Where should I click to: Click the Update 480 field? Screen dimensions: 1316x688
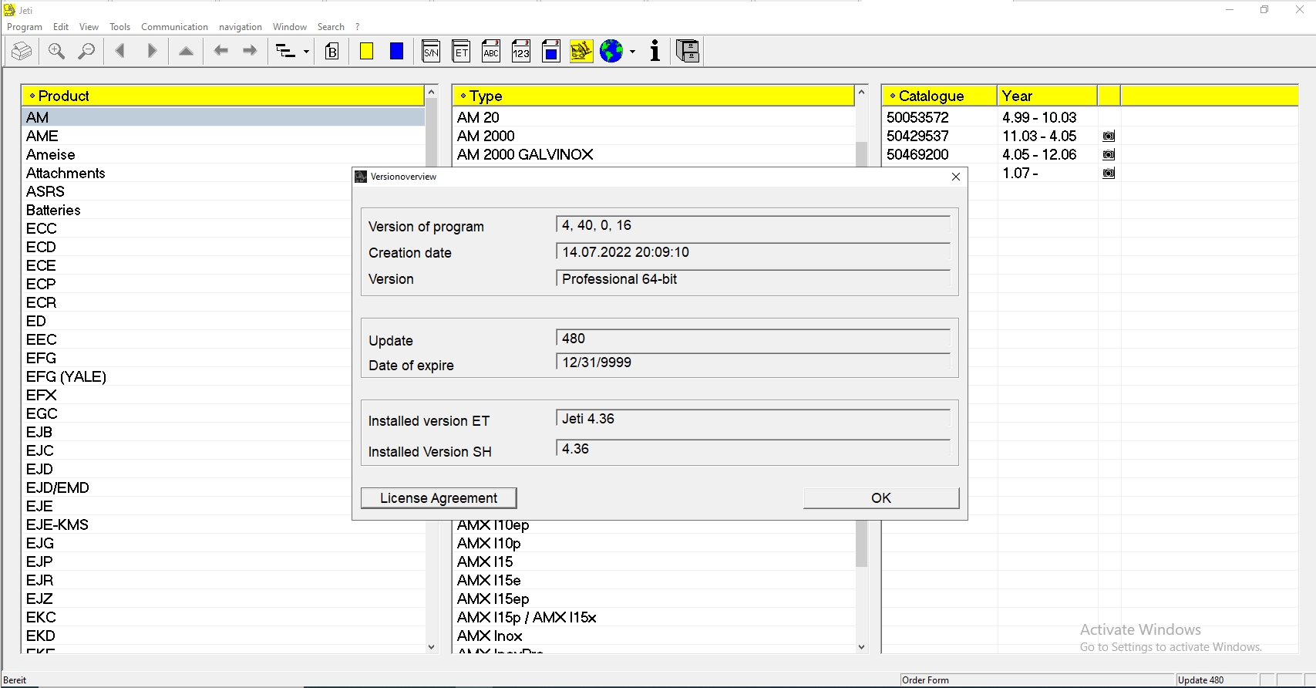752,339
